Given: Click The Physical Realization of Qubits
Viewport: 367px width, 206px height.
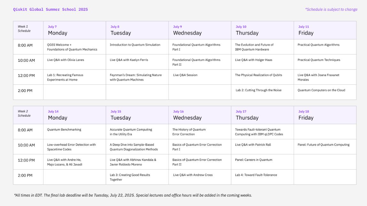Looking at the screenshot, I should [258, 75].
